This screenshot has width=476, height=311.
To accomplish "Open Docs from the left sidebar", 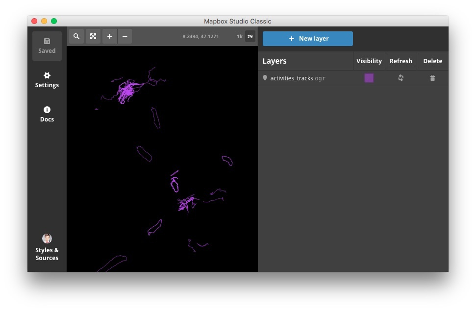I will 47,114.
